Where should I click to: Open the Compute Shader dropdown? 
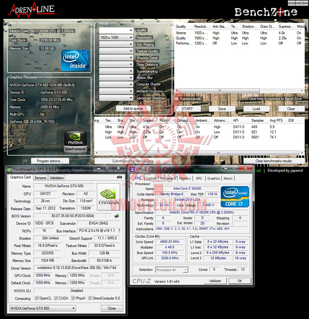tap(116, 84)
